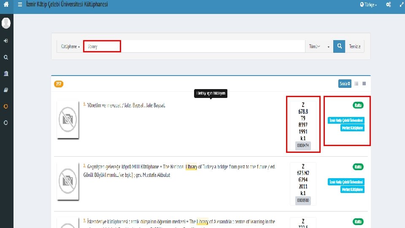This screenshot has width=405, height=228.
Task: Open Geçmişten geleceğe köprü record title
Action: pos(180,171)
